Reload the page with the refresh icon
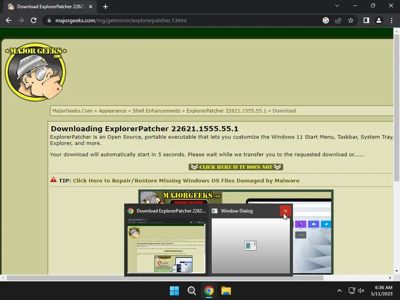The height and width of the screenshot is (300, 400). click(34, 20)
